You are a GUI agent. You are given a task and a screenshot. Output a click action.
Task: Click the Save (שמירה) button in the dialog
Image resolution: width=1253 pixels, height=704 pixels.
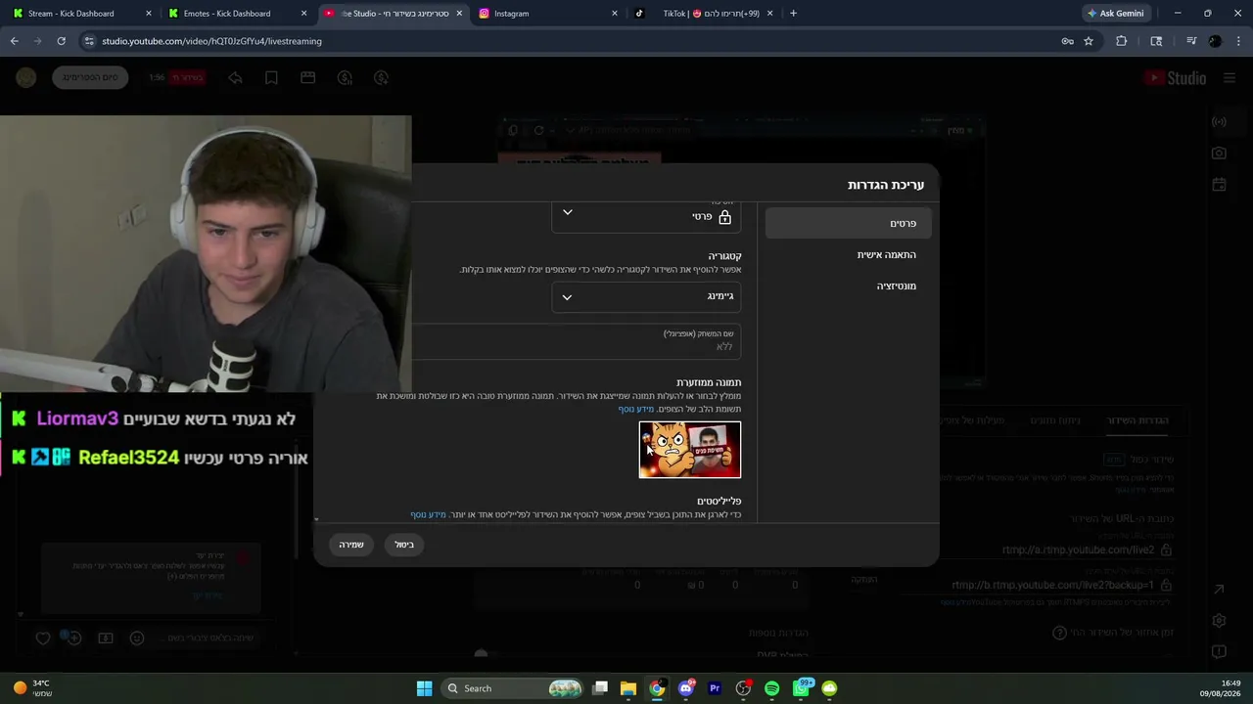click(351, 545)
